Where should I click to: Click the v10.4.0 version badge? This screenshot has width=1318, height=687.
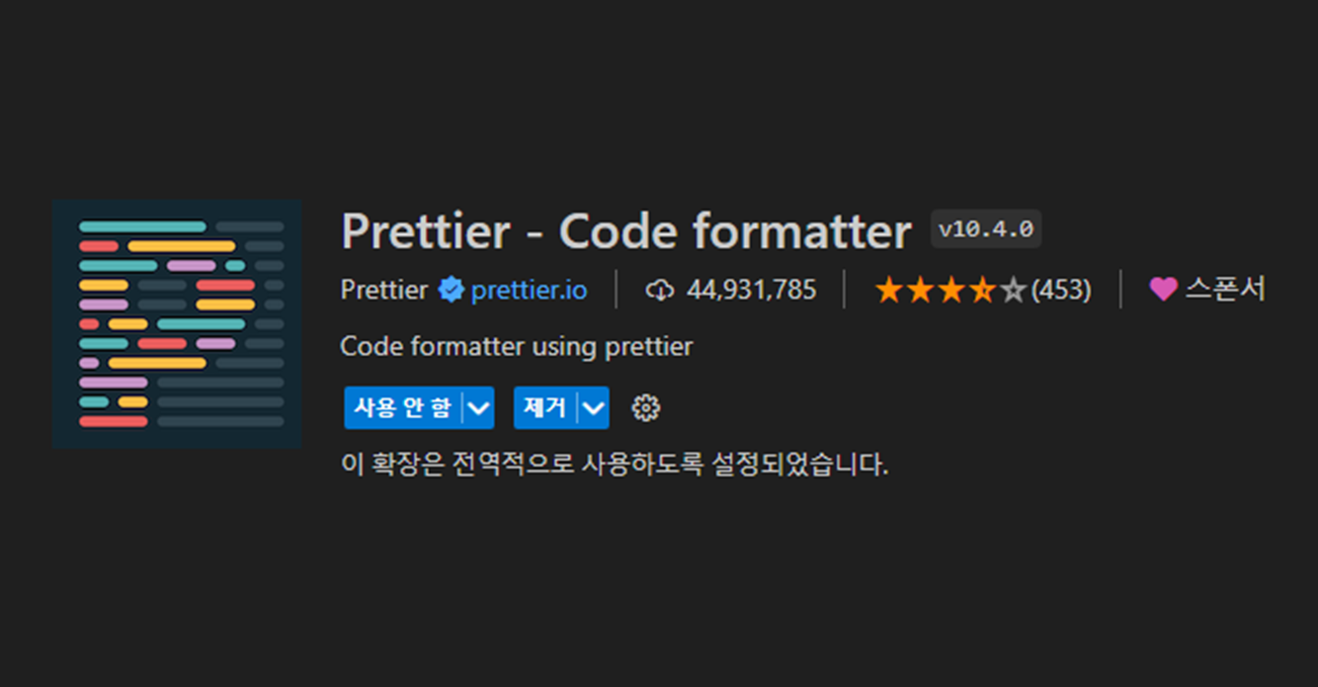[985, 228]
